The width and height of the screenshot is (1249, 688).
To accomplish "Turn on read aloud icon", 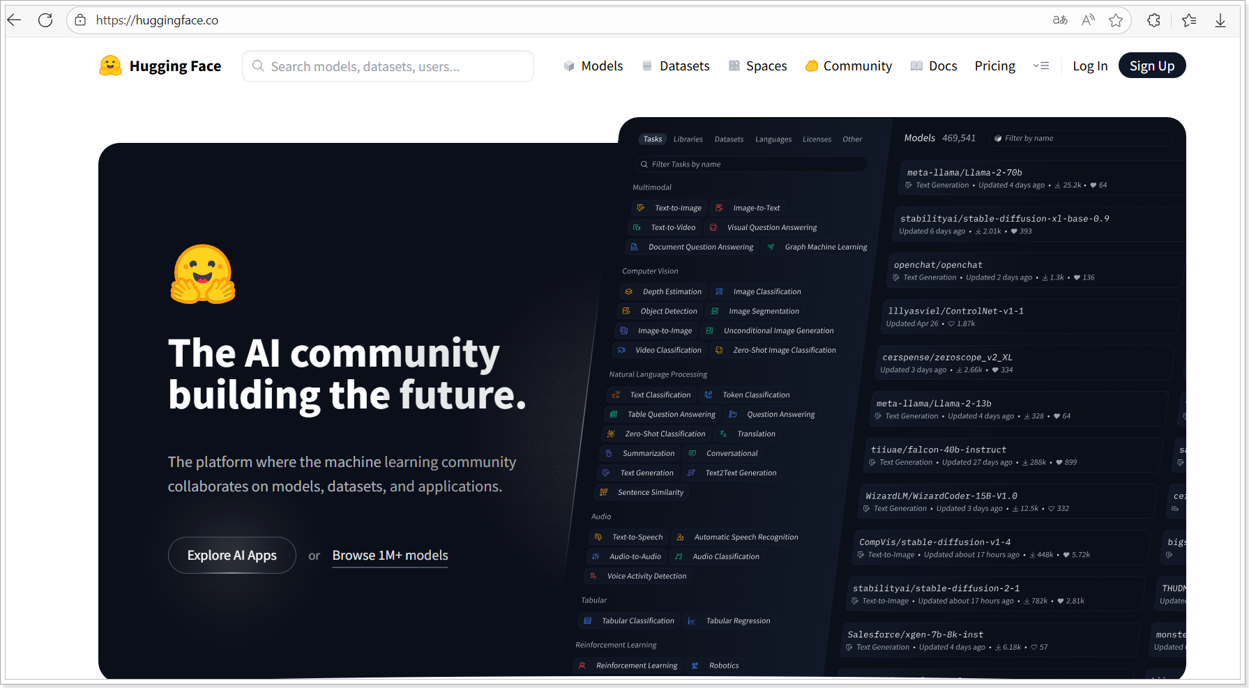I will 1088,20.
